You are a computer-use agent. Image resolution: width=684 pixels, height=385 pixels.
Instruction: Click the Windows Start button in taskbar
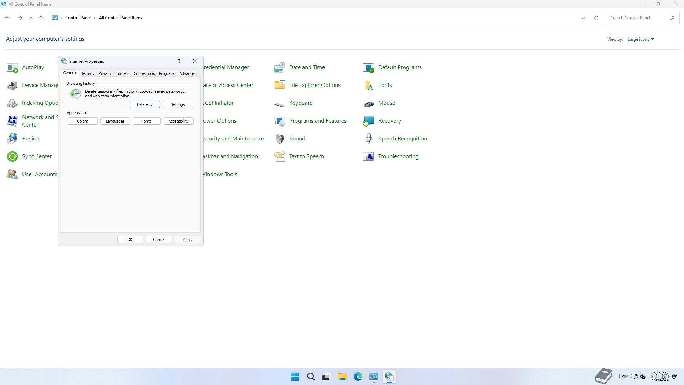(x=295, y=376)
